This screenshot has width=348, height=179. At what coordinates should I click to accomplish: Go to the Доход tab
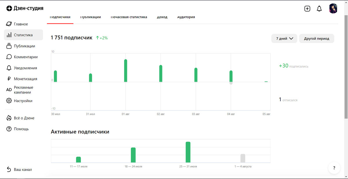coord(162,17)
